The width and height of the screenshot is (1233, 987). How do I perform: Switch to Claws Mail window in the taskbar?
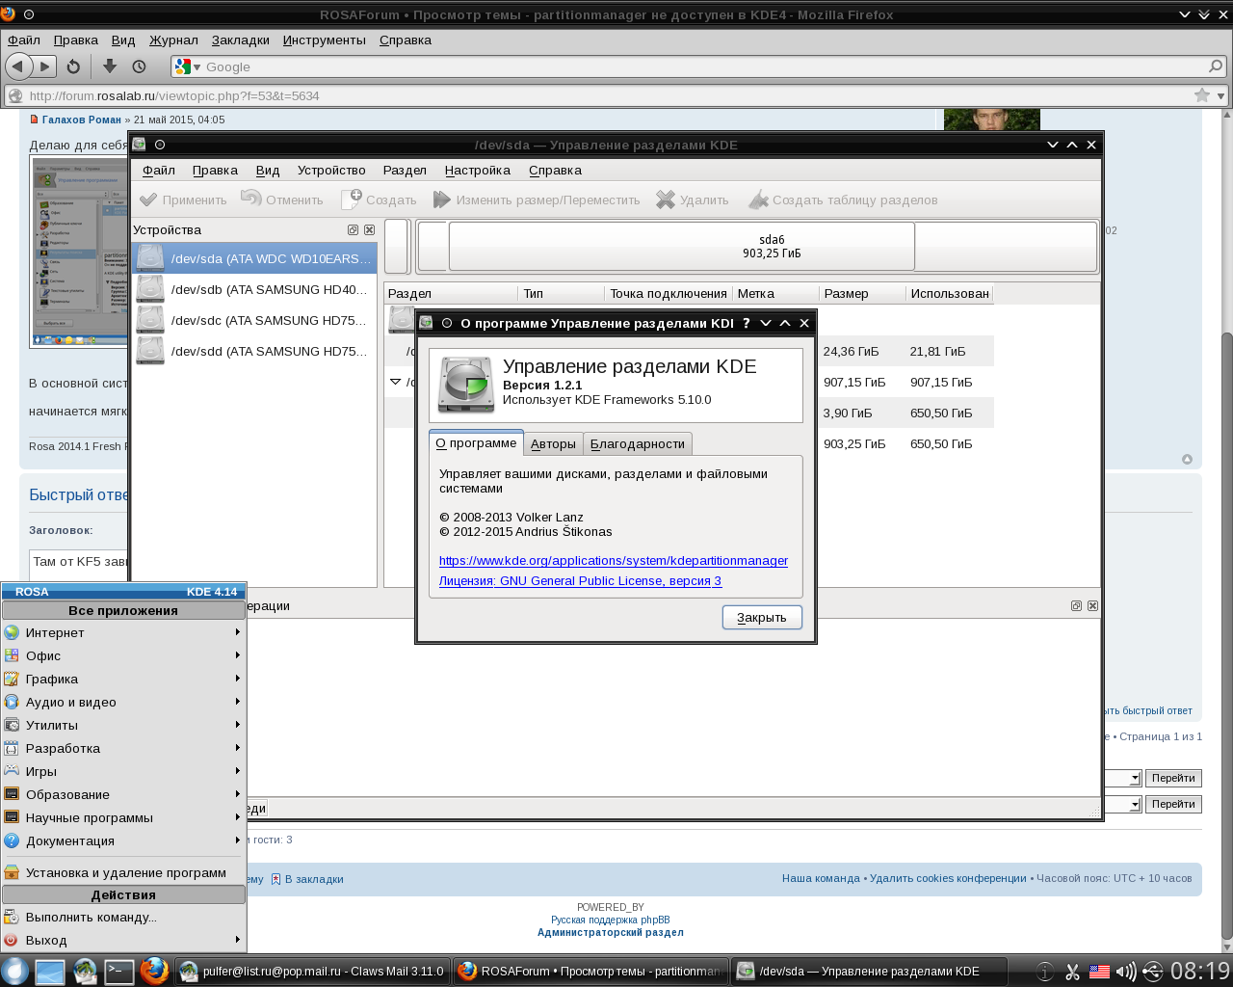click(x=313, y=971)
